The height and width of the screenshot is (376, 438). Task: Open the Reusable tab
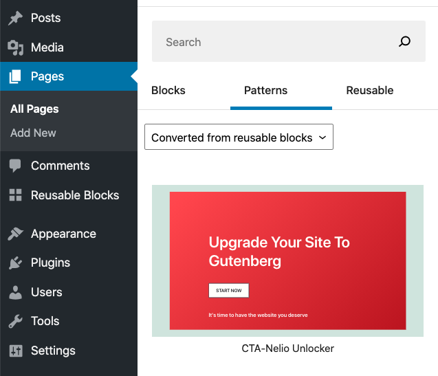click(370, 91)
